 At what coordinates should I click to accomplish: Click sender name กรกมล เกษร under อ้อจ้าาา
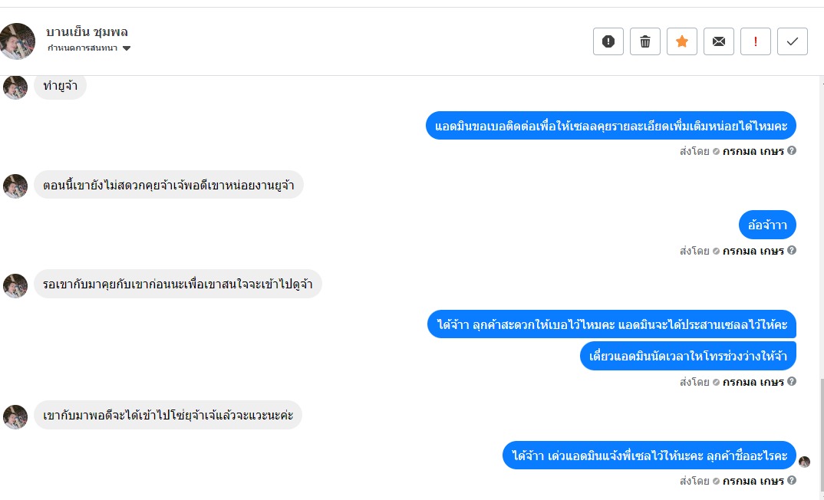[x=753, y=251]
